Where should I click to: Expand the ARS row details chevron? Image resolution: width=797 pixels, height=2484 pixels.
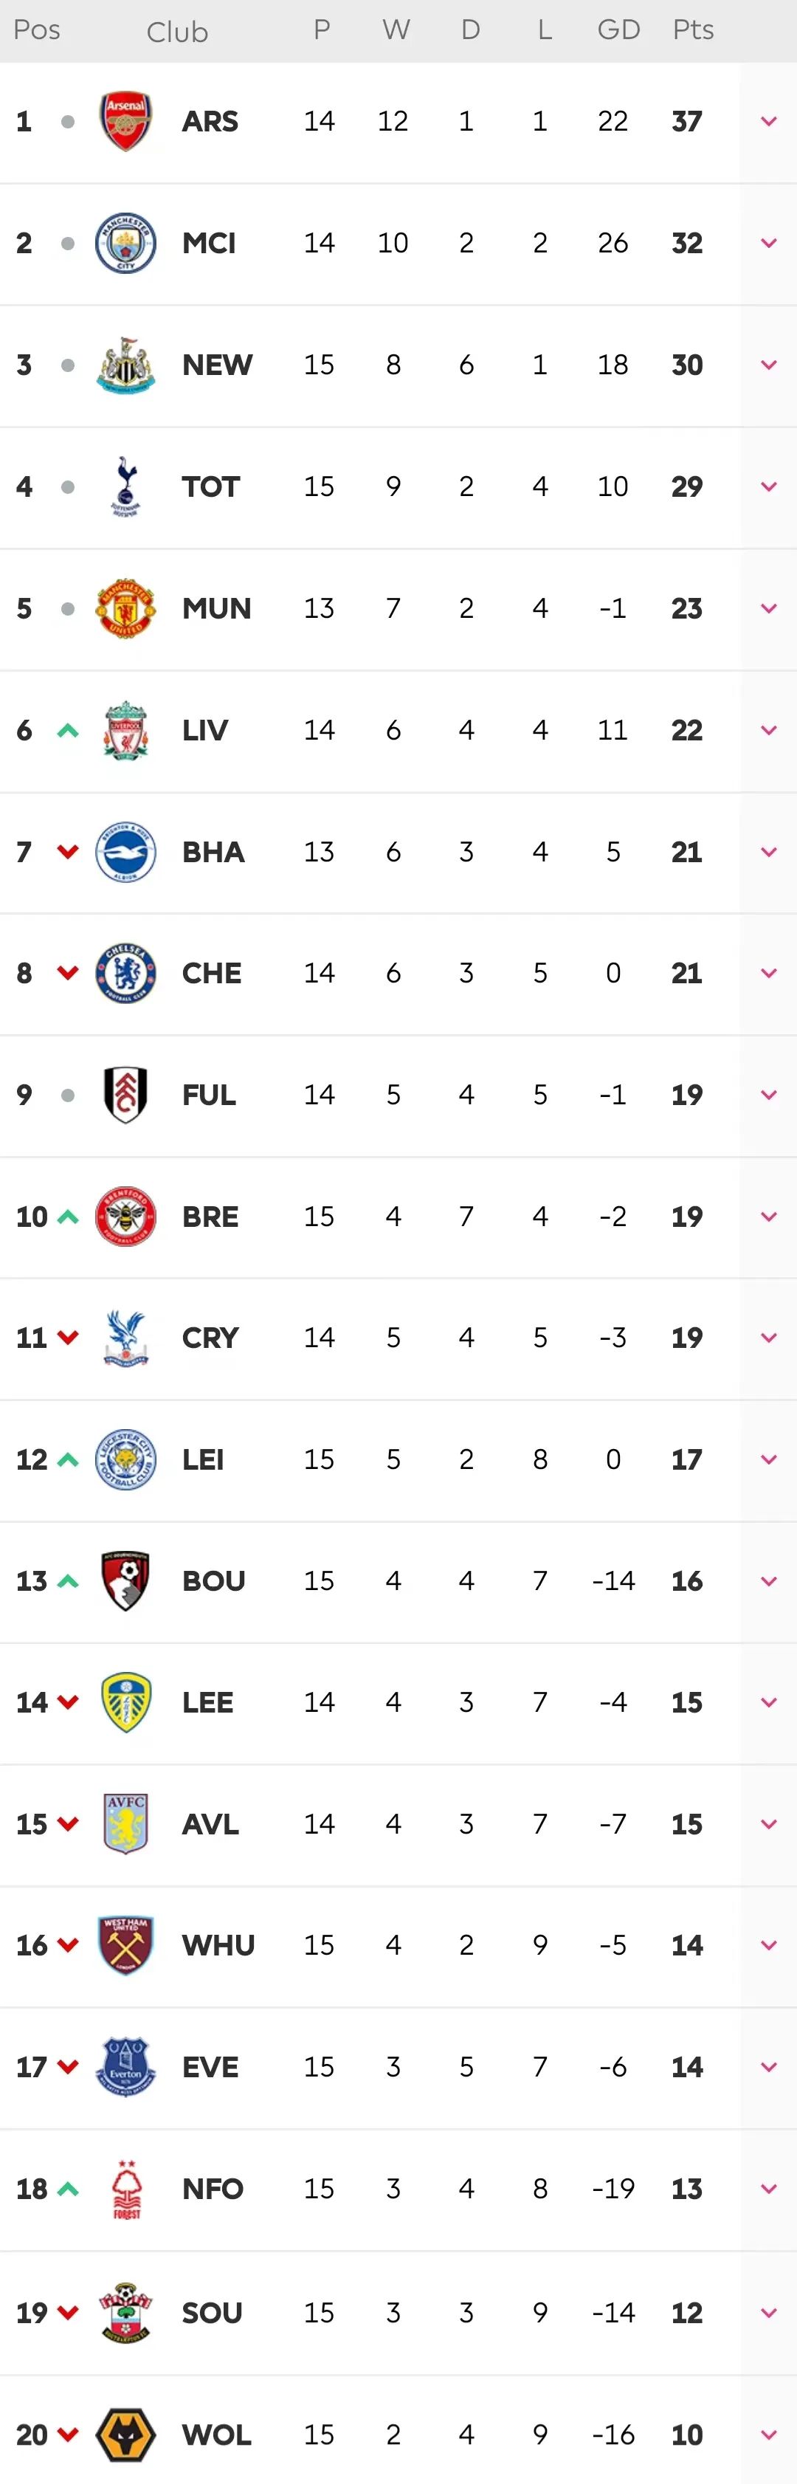click(769, 122)
